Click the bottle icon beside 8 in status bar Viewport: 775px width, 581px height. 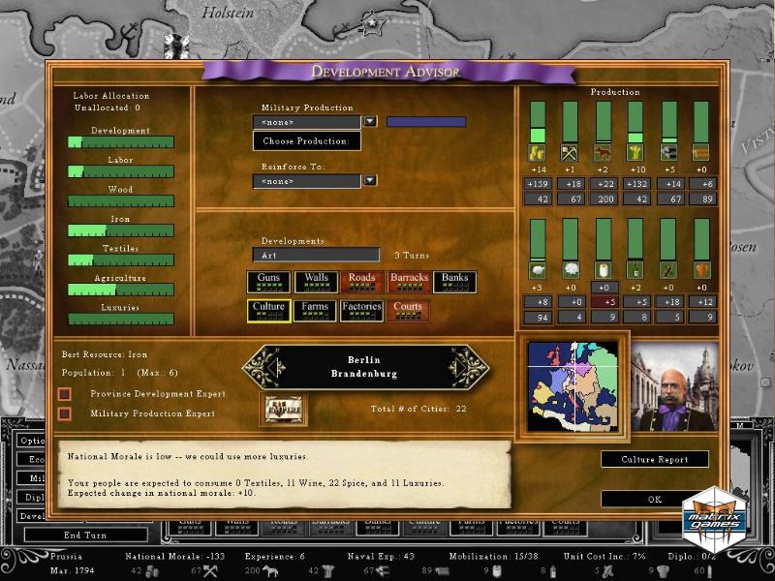(x=553, y=571)
